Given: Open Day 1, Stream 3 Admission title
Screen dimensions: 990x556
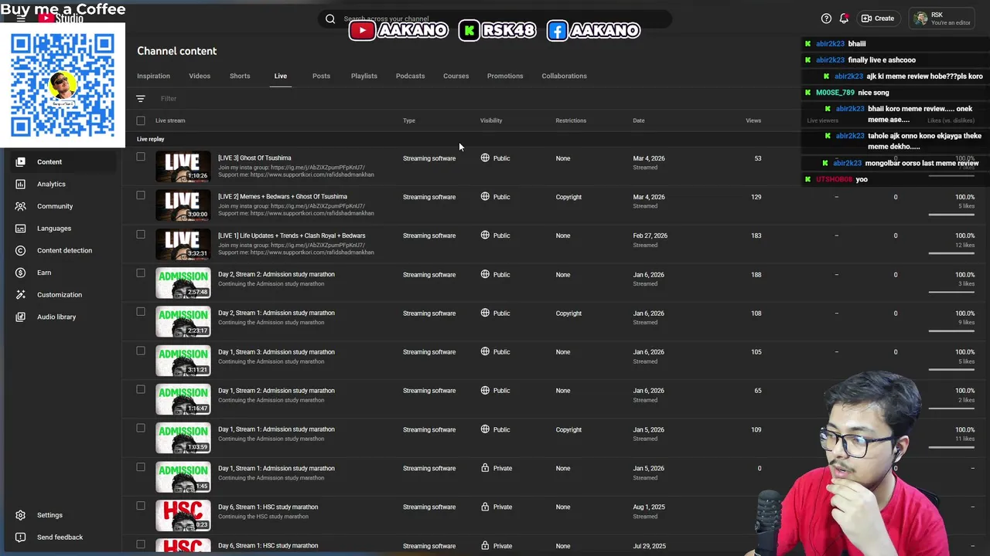Looking at the screenshot, I should (x=276, y=351).
